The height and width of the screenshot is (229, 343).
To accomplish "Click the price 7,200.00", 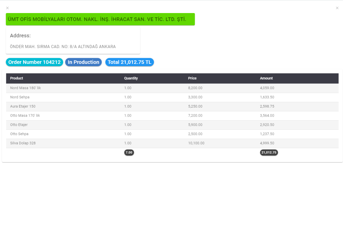I will (x=195, y=115).
